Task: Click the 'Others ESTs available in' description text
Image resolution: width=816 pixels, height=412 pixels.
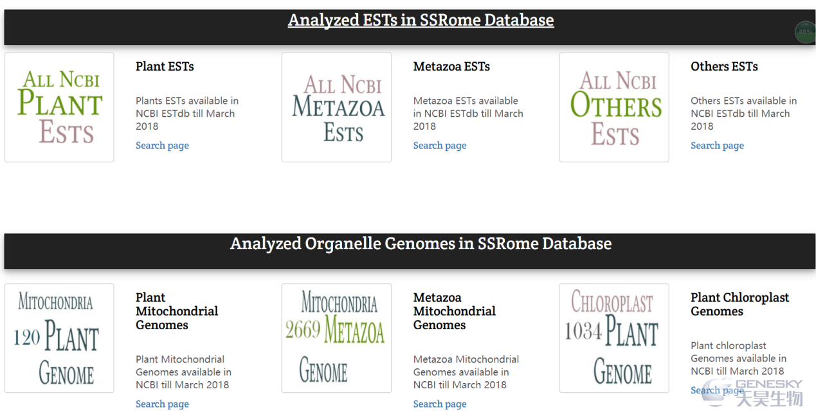Action: tap(743, 114)
